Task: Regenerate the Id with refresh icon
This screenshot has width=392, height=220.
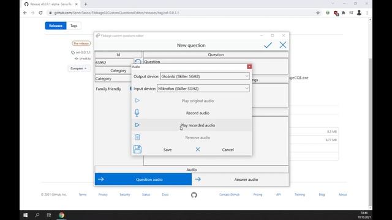Action: pos(138,61)
